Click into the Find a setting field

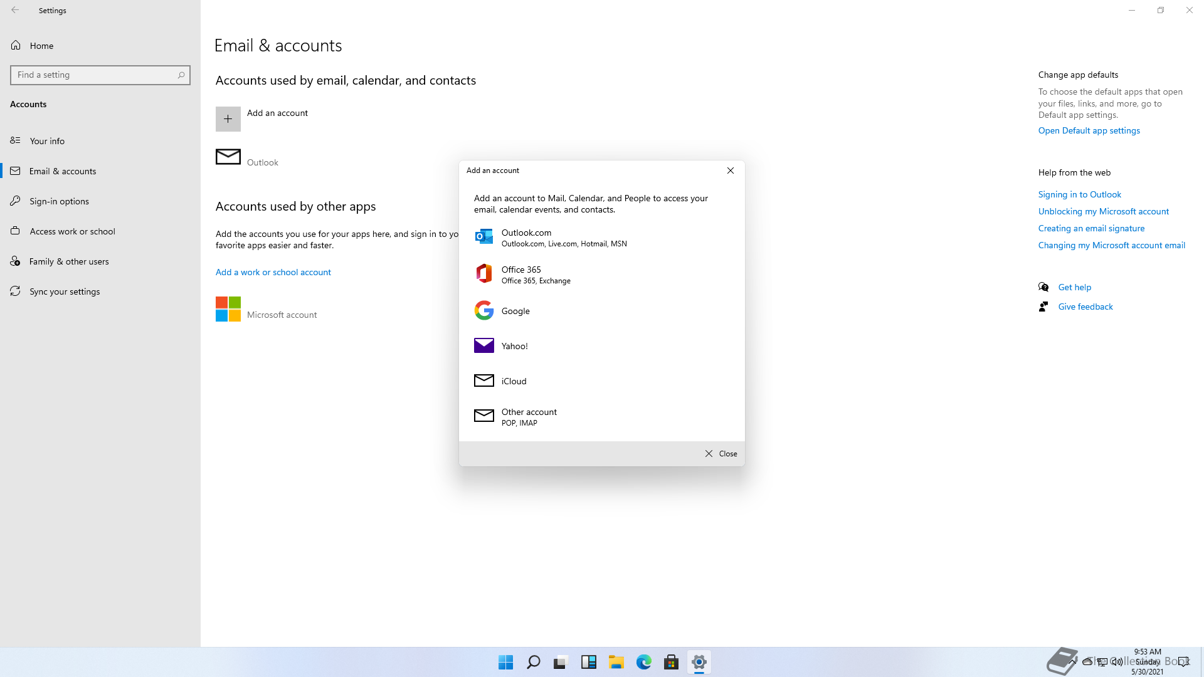(x=100, y=75)
